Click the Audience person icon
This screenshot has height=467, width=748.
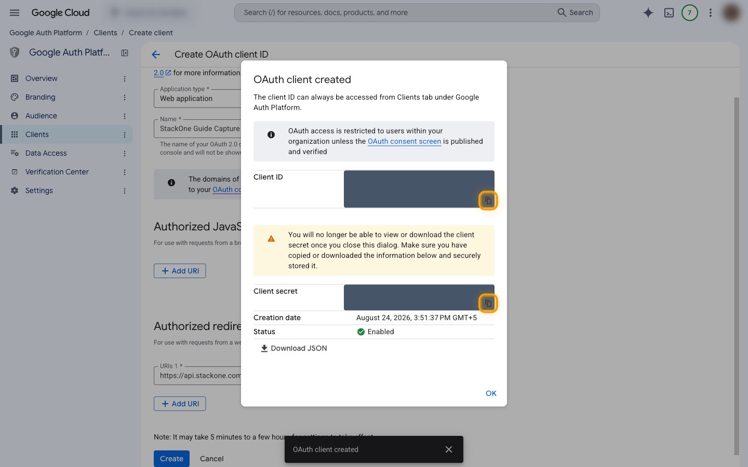point(15,116)
